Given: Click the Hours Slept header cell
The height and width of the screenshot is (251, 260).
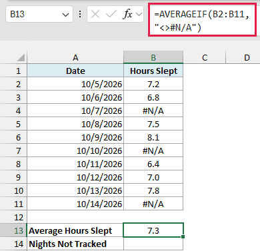Looking at the screenshot, I should click(x=153, y=71).
